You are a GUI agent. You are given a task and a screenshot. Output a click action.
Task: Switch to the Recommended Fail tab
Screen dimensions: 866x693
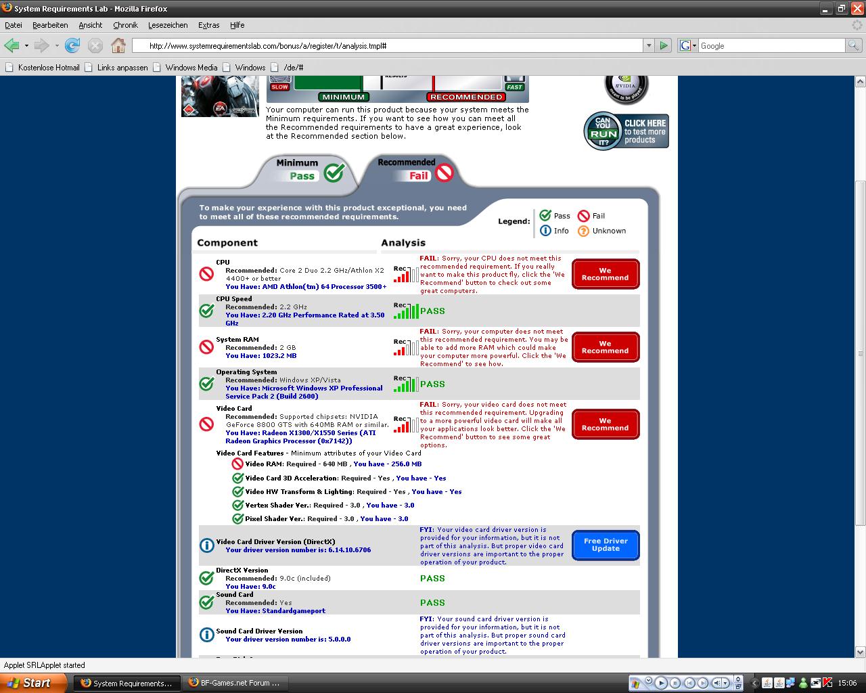415,170
